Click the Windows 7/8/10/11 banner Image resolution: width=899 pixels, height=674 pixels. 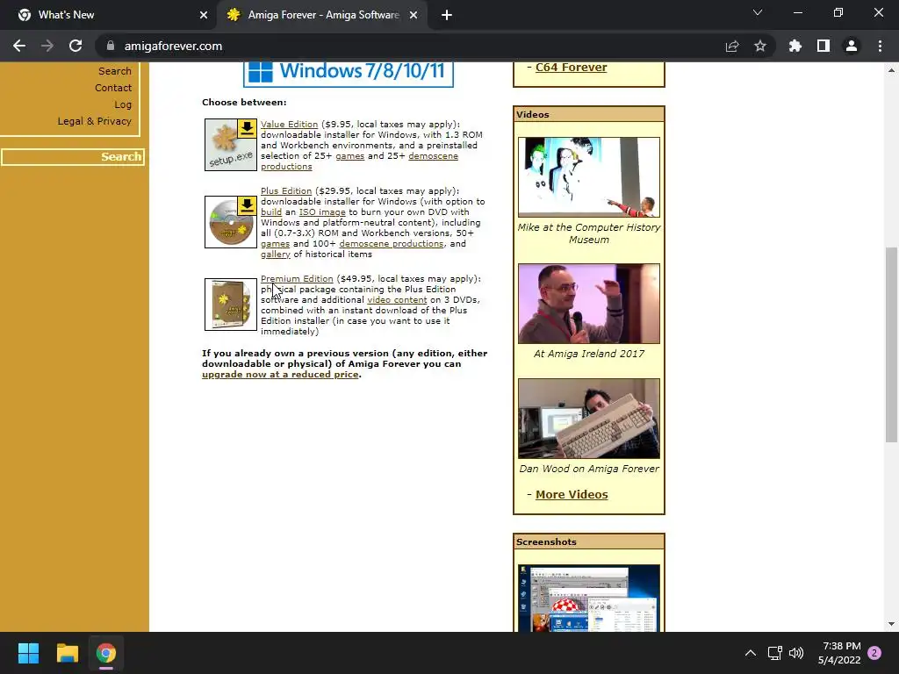348,73
